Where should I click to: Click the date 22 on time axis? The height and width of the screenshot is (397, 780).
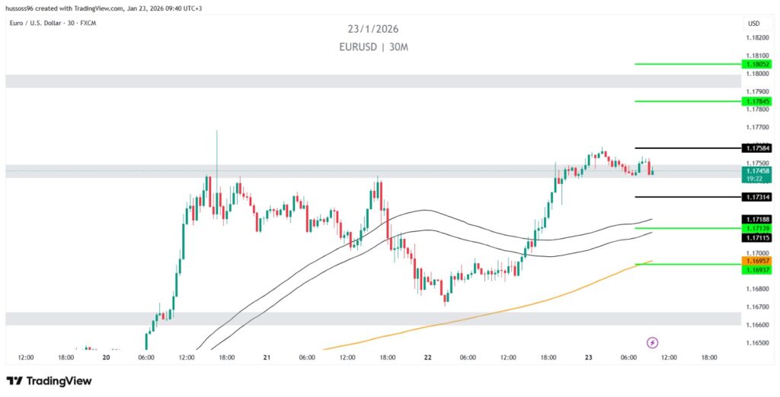[428, 357]
